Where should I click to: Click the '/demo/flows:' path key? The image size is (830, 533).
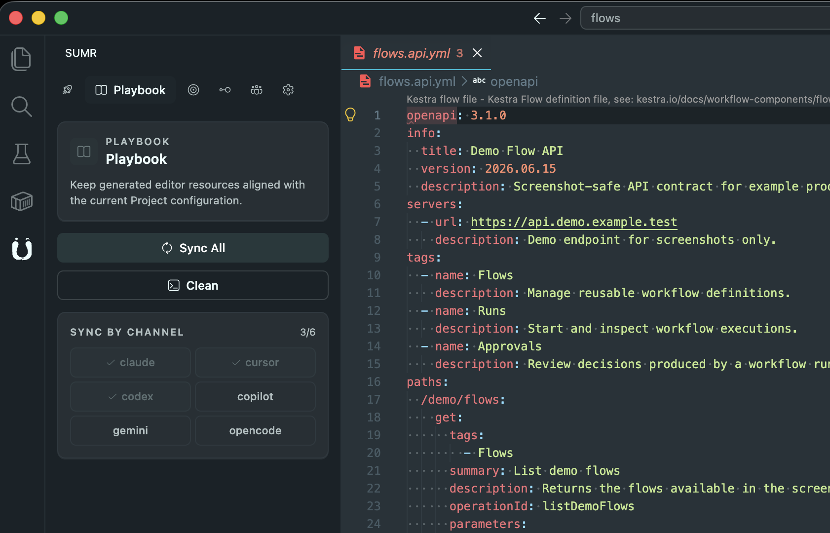pos(463,399)
